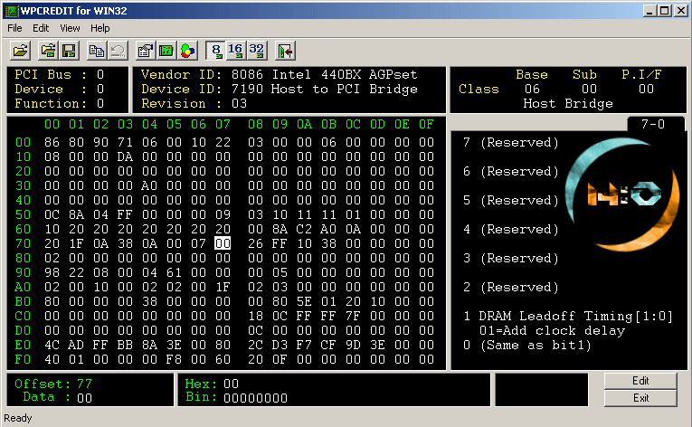This screenshot has height=427, width=692.
Task: Click the Vendor ID 8086 value
Action: click(247, 74)
